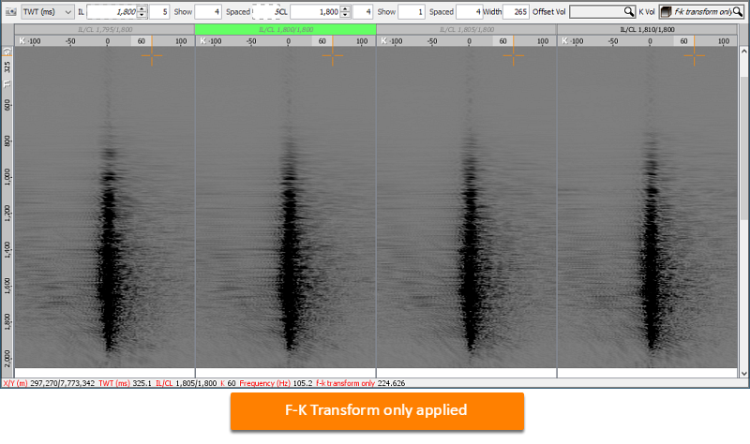This screenshot has width=750, height=444.
Task: Select the IL/CL 1,795/1,800 panel header
Action: 105,30
